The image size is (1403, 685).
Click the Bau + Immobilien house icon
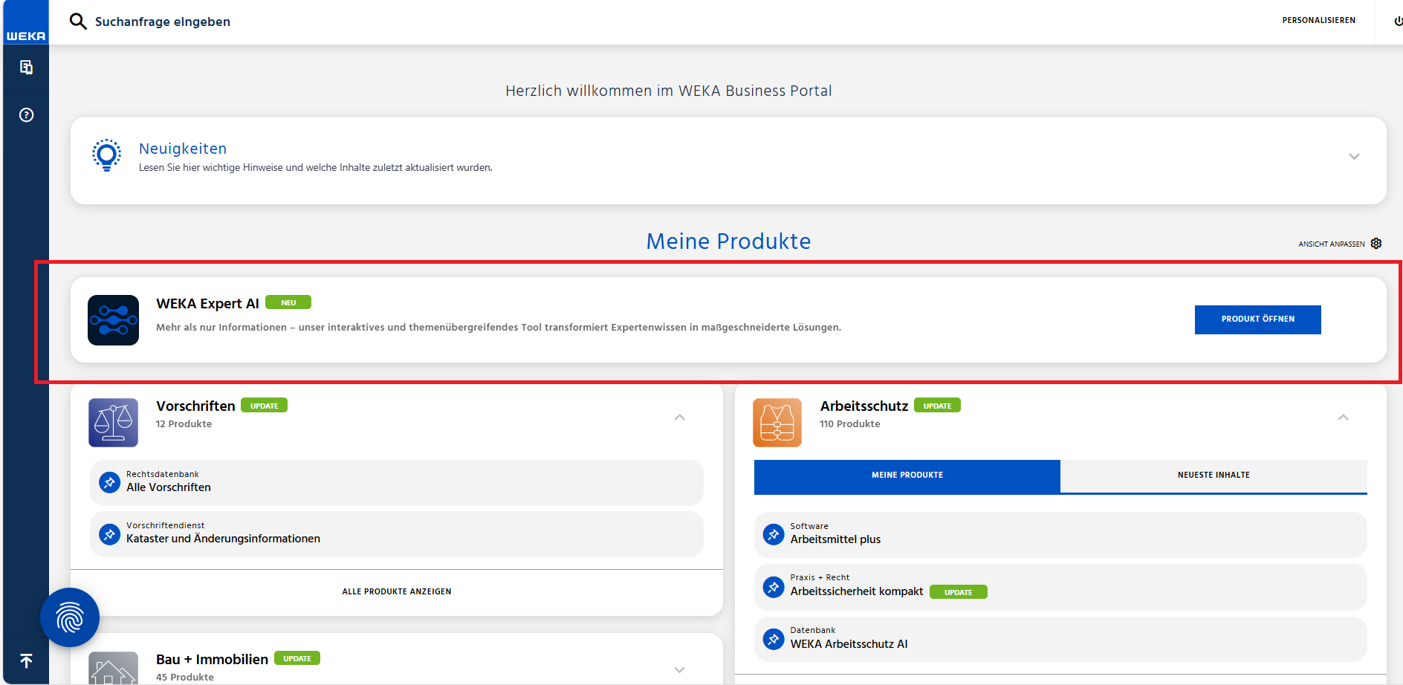pos(113,668)
